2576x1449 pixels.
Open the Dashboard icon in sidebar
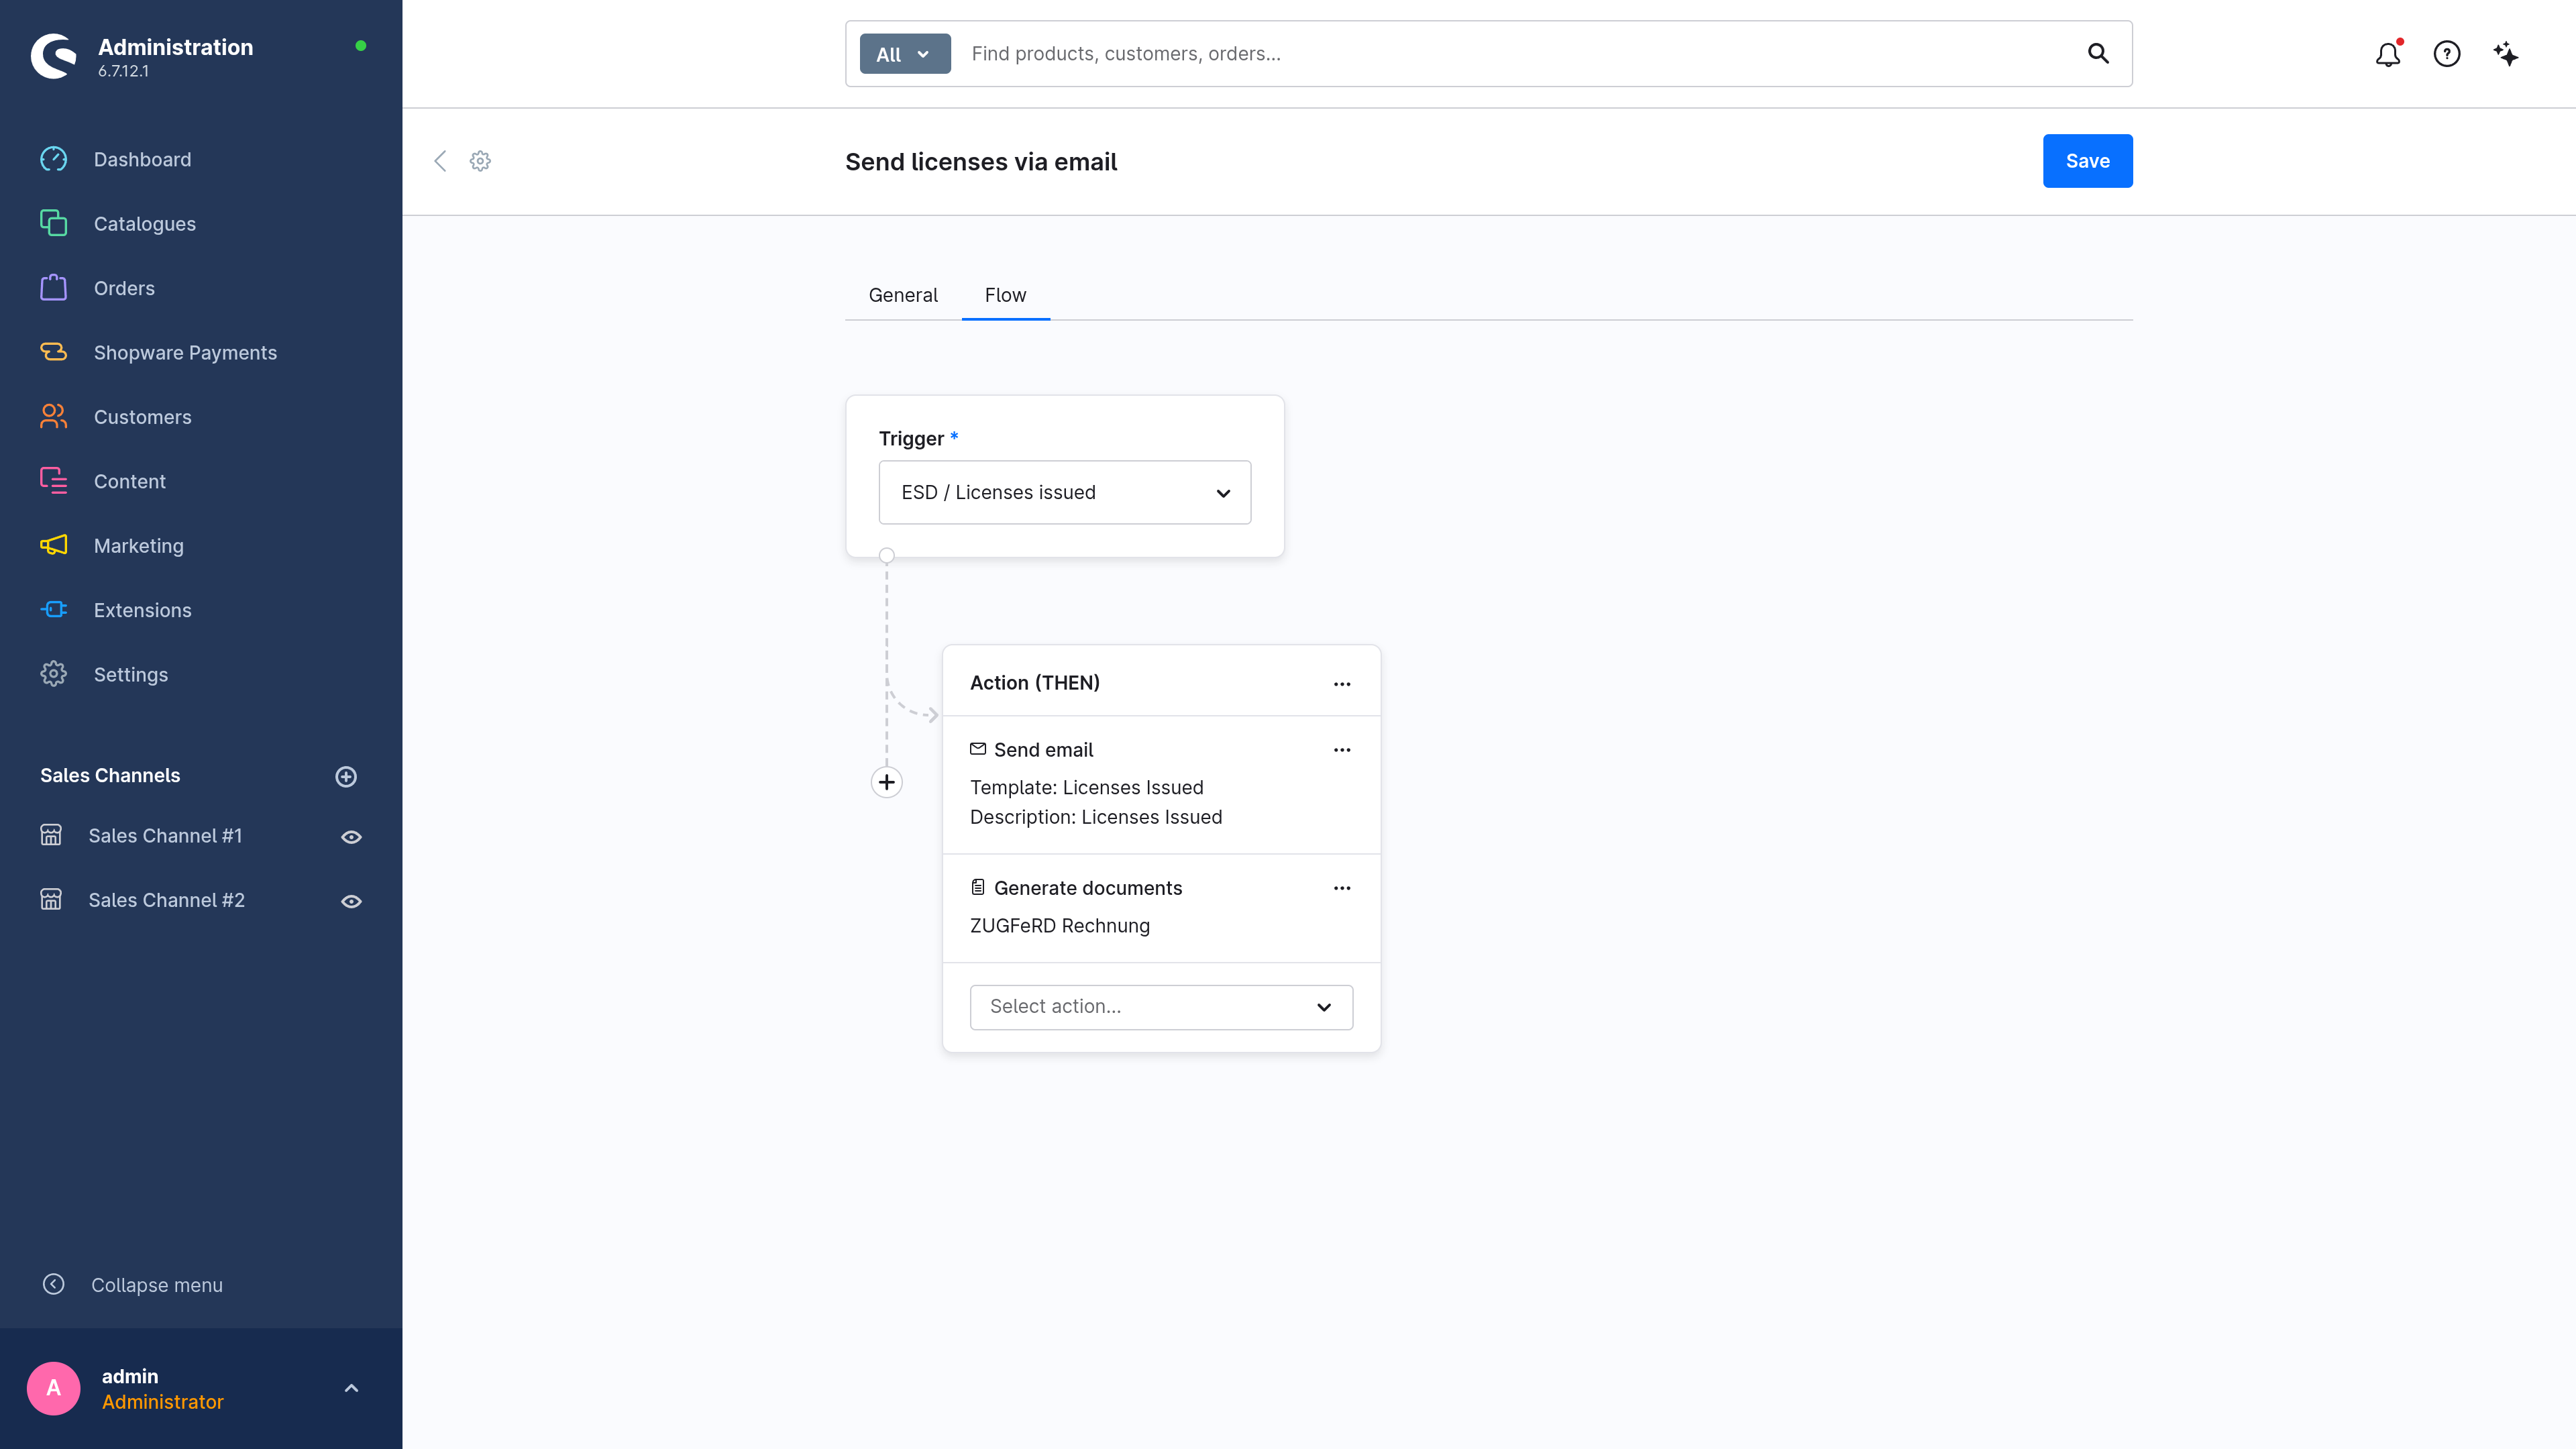pyautogui.click(x=53, y=159)
